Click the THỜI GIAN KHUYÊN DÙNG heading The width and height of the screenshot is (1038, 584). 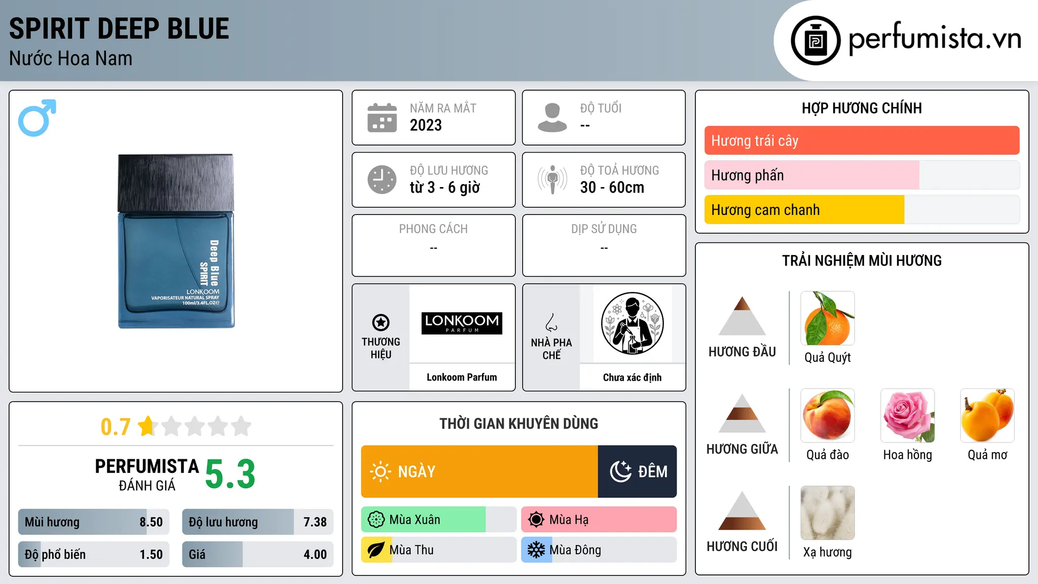tap(518, 423)
